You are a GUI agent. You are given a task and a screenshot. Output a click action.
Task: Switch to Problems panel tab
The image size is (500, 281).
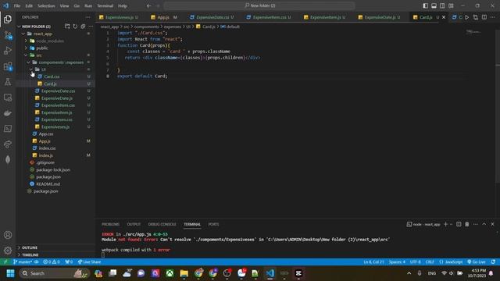pos(110,224)
